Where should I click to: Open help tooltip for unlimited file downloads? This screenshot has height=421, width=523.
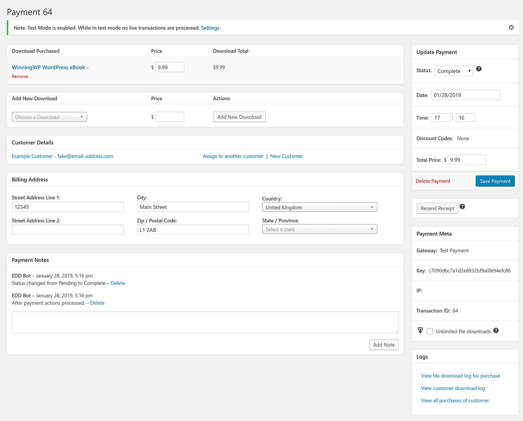[496, 331]
